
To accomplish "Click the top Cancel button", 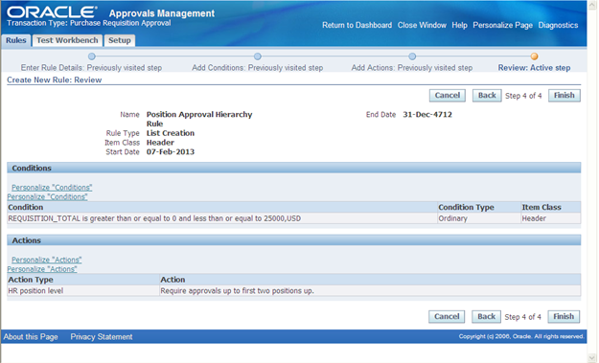I will [x=448, y=96].
